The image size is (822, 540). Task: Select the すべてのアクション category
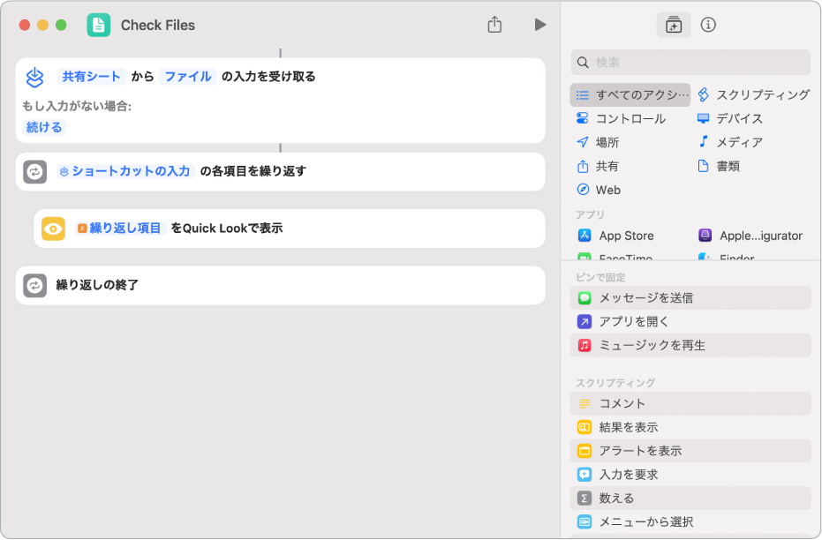coord(630,94)
